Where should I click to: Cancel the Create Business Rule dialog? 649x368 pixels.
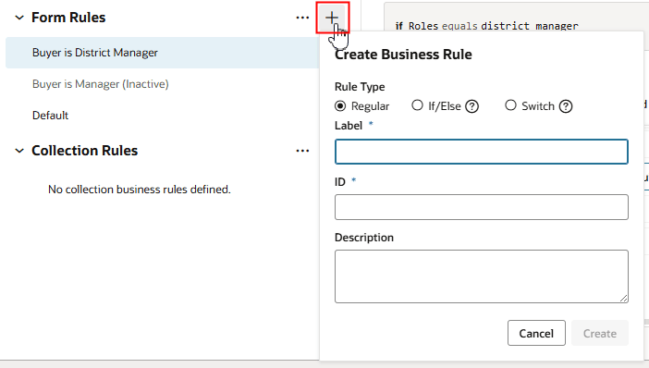[x=536, y=333]
